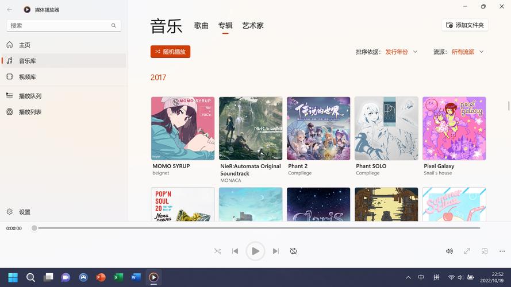Viewport: 511px width, 287px height.
Task: Click the 中 input language indicator
Action: (x=421, y=277)
